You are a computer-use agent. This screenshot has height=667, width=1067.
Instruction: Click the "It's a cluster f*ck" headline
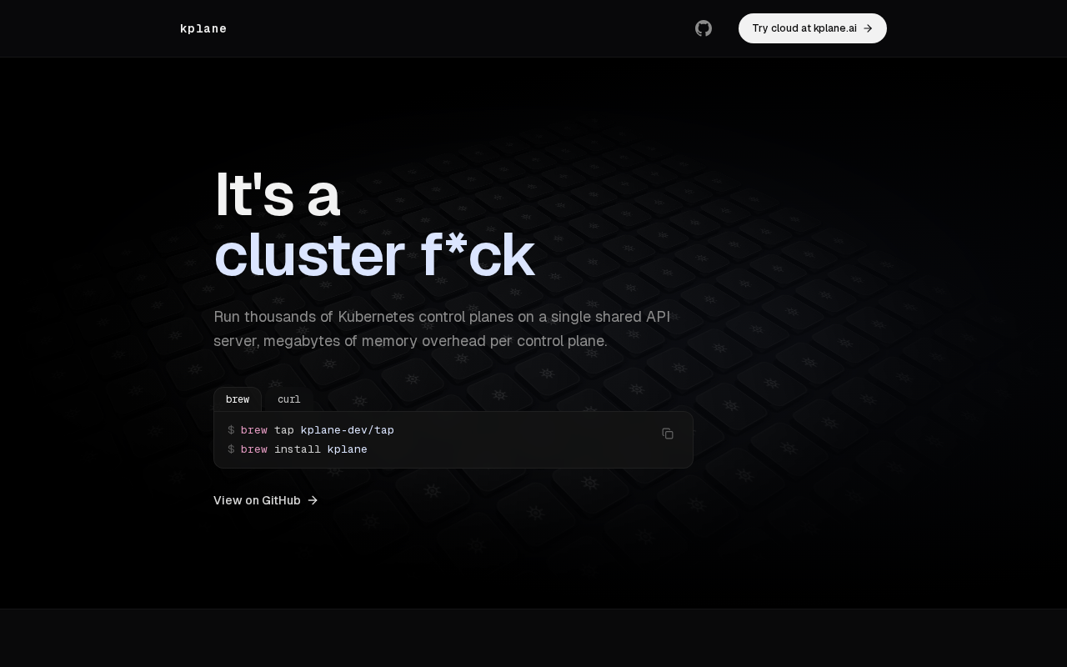[373, 224]
